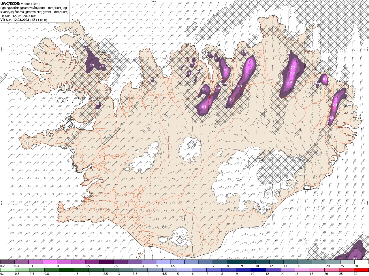
Task: Click the (+16 h) forecast offset text
Action: click(42, 20)
